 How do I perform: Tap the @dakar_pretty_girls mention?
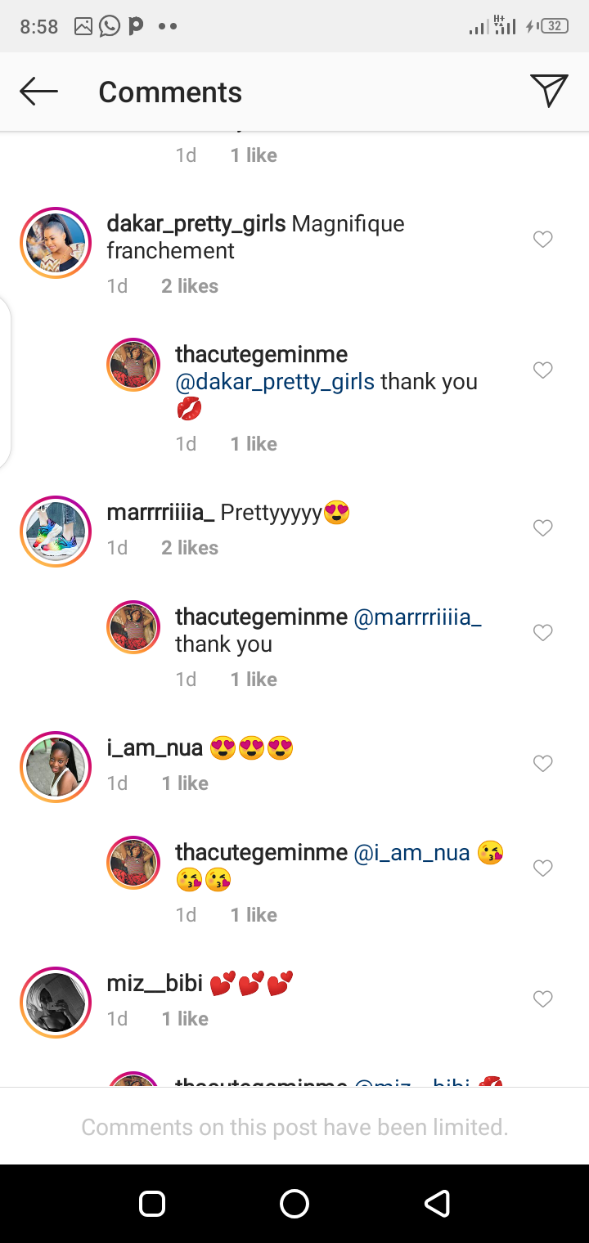(275, 382)
